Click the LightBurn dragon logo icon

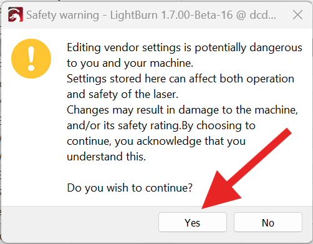[x=16, y=14]
